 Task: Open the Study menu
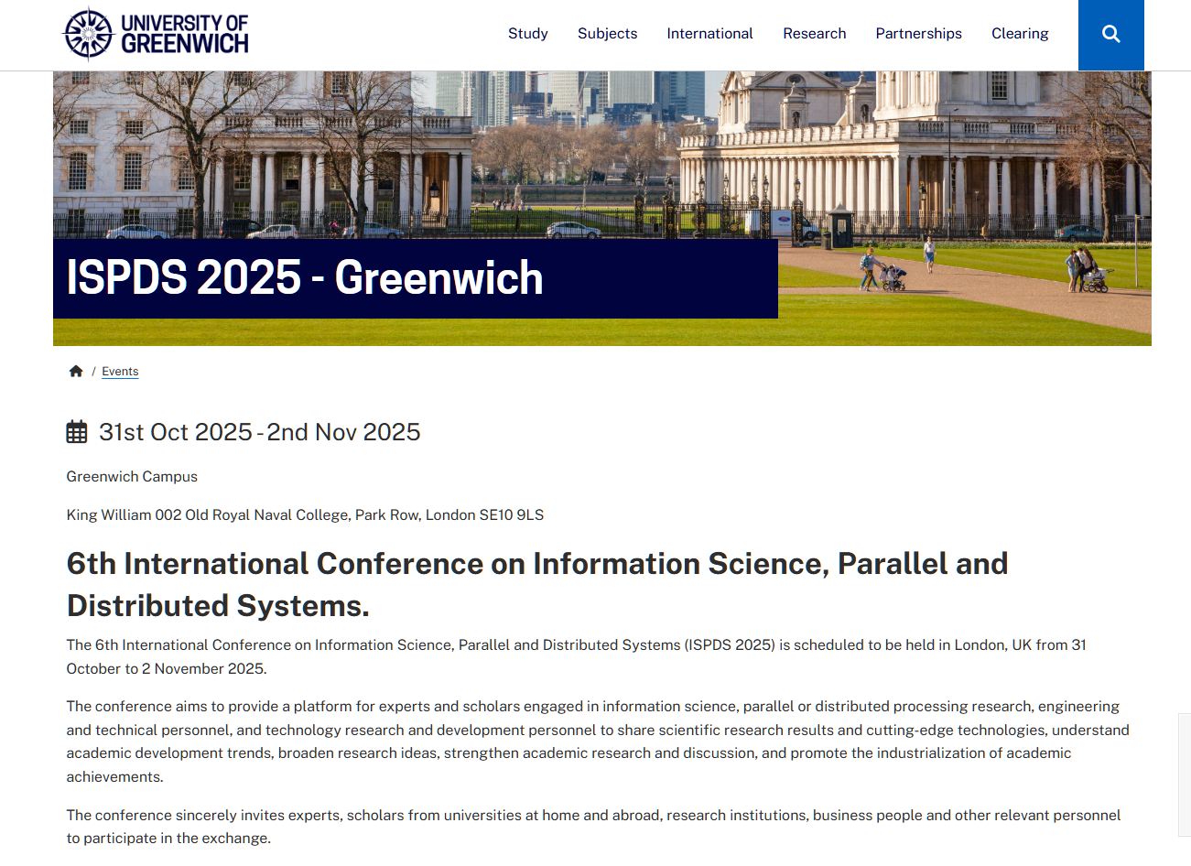pyautogui.click(x=528, y=34)
